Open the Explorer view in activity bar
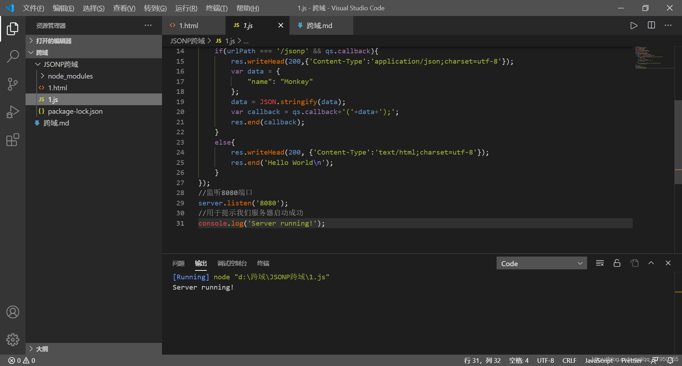Screen dimensions: 682x366 click(13, 29)
